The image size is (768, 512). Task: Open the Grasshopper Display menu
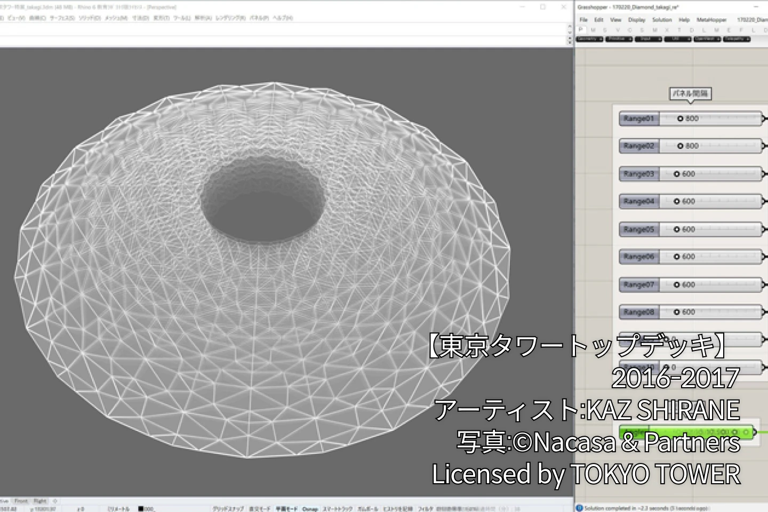click(x=636, y=20)
